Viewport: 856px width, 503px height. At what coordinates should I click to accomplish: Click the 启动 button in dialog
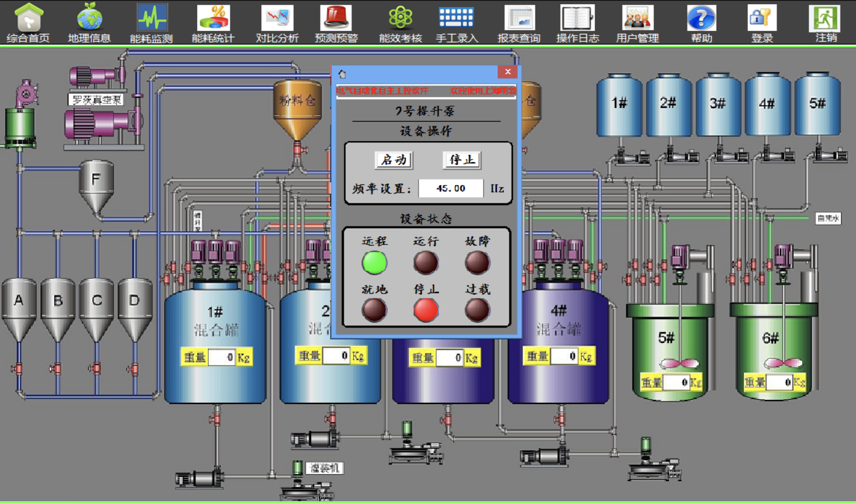pos(394,160)
